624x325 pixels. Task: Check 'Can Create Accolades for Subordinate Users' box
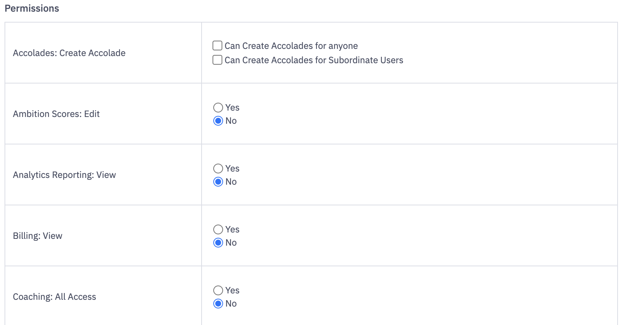point(217,60)
